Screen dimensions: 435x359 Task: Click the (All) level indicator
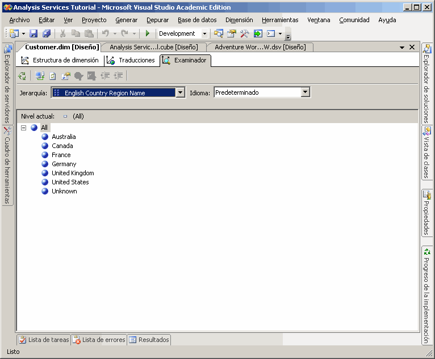[78, 116]
